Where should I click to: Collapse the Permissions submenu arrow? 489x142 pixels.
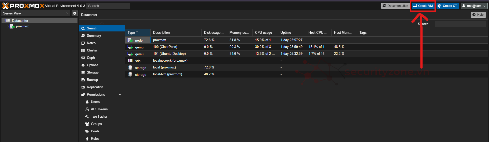pos(120,95)
